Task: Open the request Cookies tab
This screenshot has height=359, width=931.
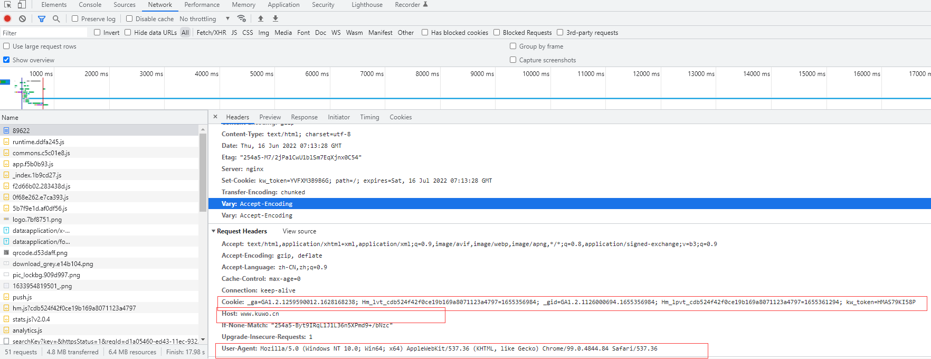Action: pos(401,117)
